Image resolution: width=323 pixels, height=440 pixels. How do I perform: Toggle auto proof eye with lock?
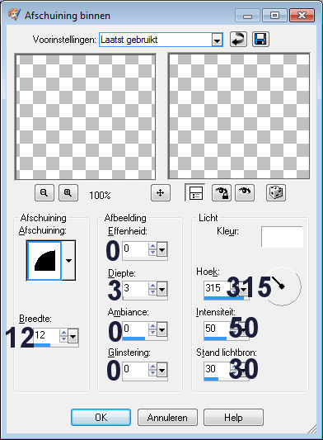[222, 193]
